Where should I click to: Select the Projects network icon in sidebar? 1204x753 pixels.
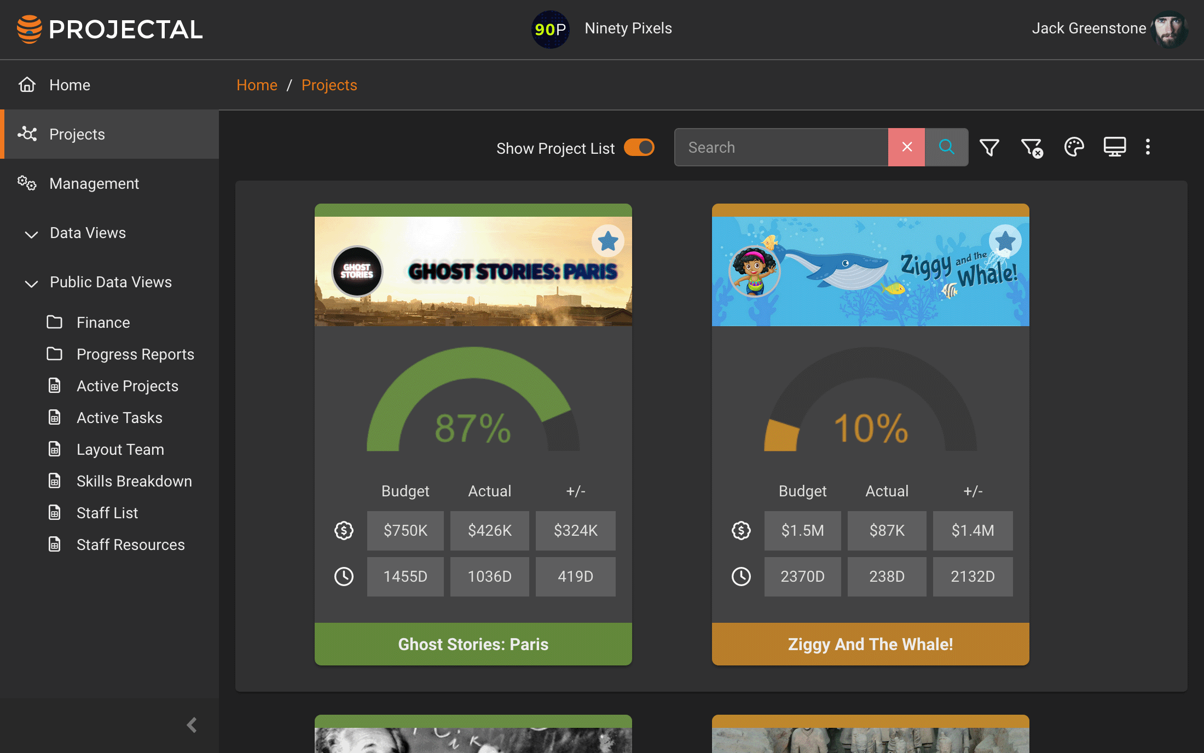[x=28, y=134]
